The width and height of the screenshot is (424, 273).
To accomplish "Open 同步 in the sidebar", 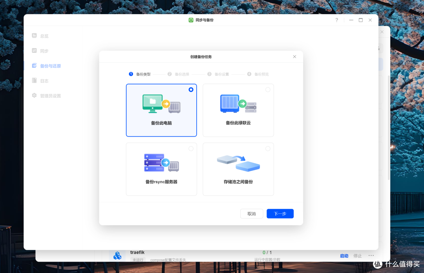I will tap(44, 51).
